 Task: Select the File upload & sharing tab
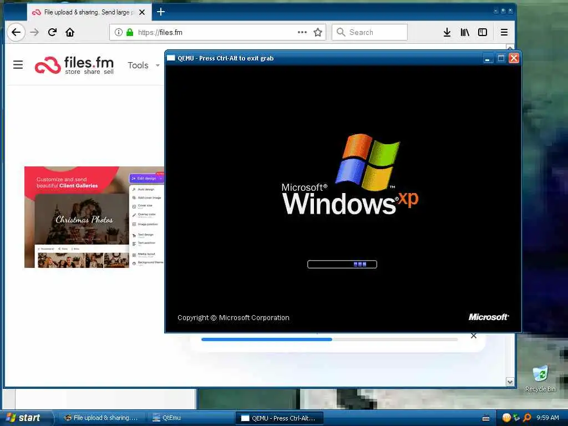88,12
